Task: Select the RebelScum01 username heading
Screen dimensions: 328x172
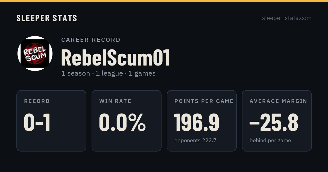Action: (115, 58)
